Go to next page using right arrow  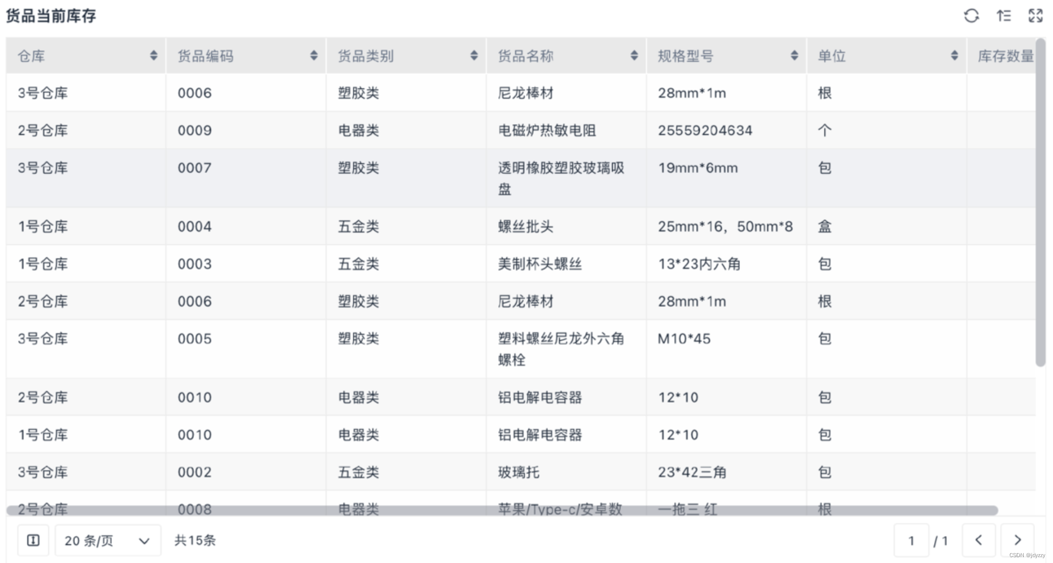[1018, 540]
